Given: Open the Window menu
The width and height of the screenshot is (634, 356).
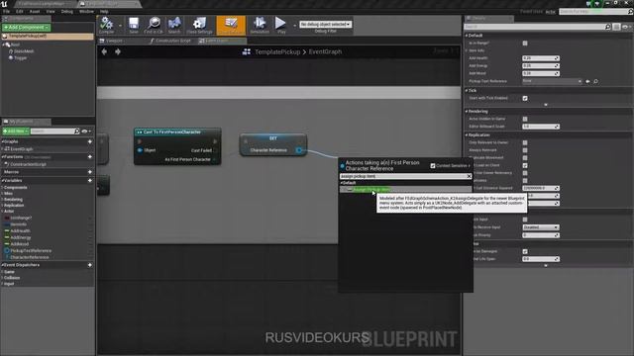Looking at the screenshot, I should (x=86, y=11).
